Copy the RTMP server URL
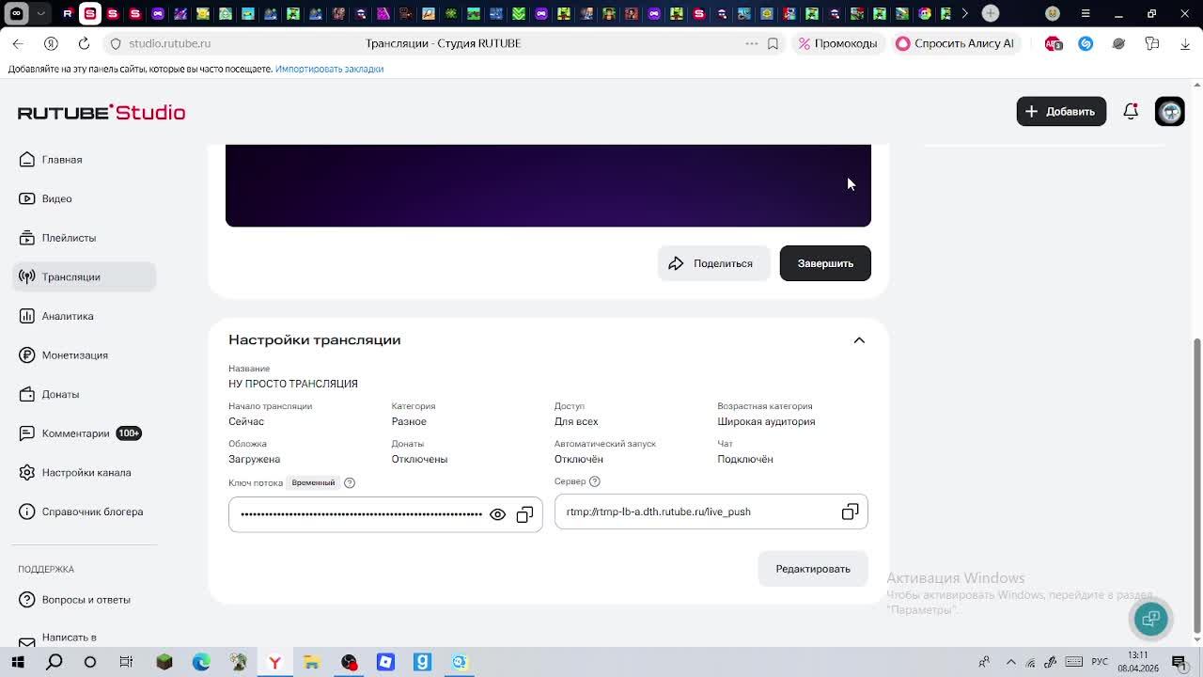The height and width of the screenshot is (677, 1203). pos(850,512)
